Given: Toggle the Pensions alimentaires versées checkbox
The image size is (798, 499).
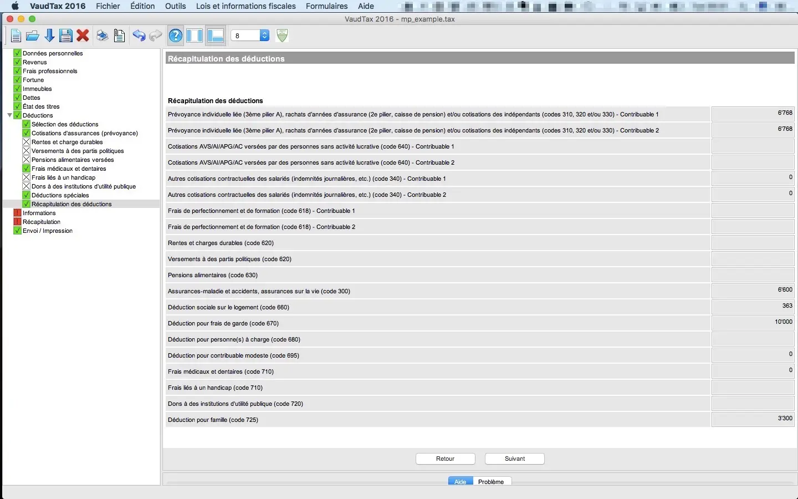Looking at the screenshot, I should point(26,160).
